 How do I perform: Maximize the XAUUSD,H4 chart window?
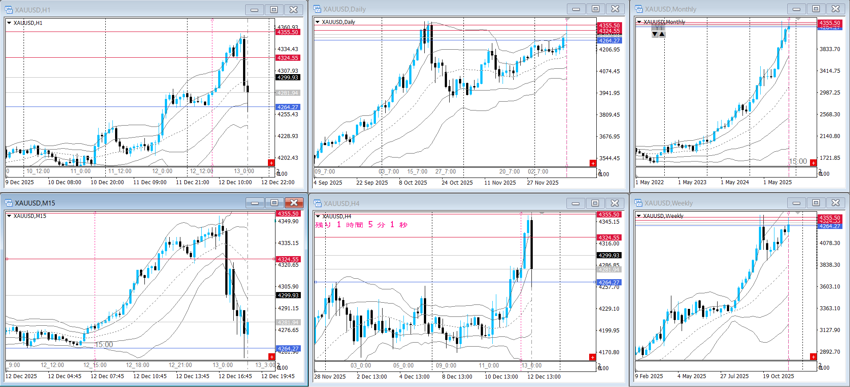tap(595, 203)
